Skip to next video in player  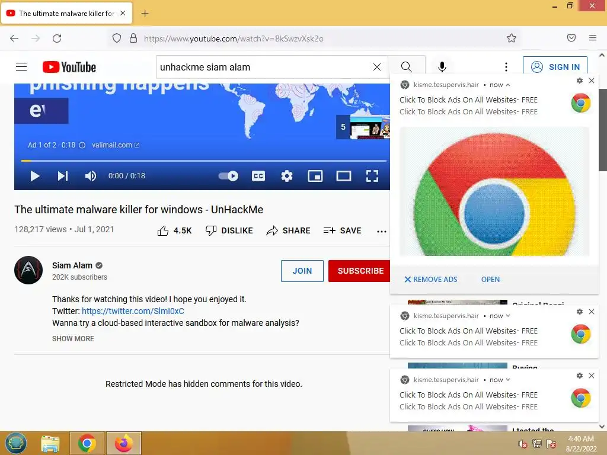(x=63, y=176)
